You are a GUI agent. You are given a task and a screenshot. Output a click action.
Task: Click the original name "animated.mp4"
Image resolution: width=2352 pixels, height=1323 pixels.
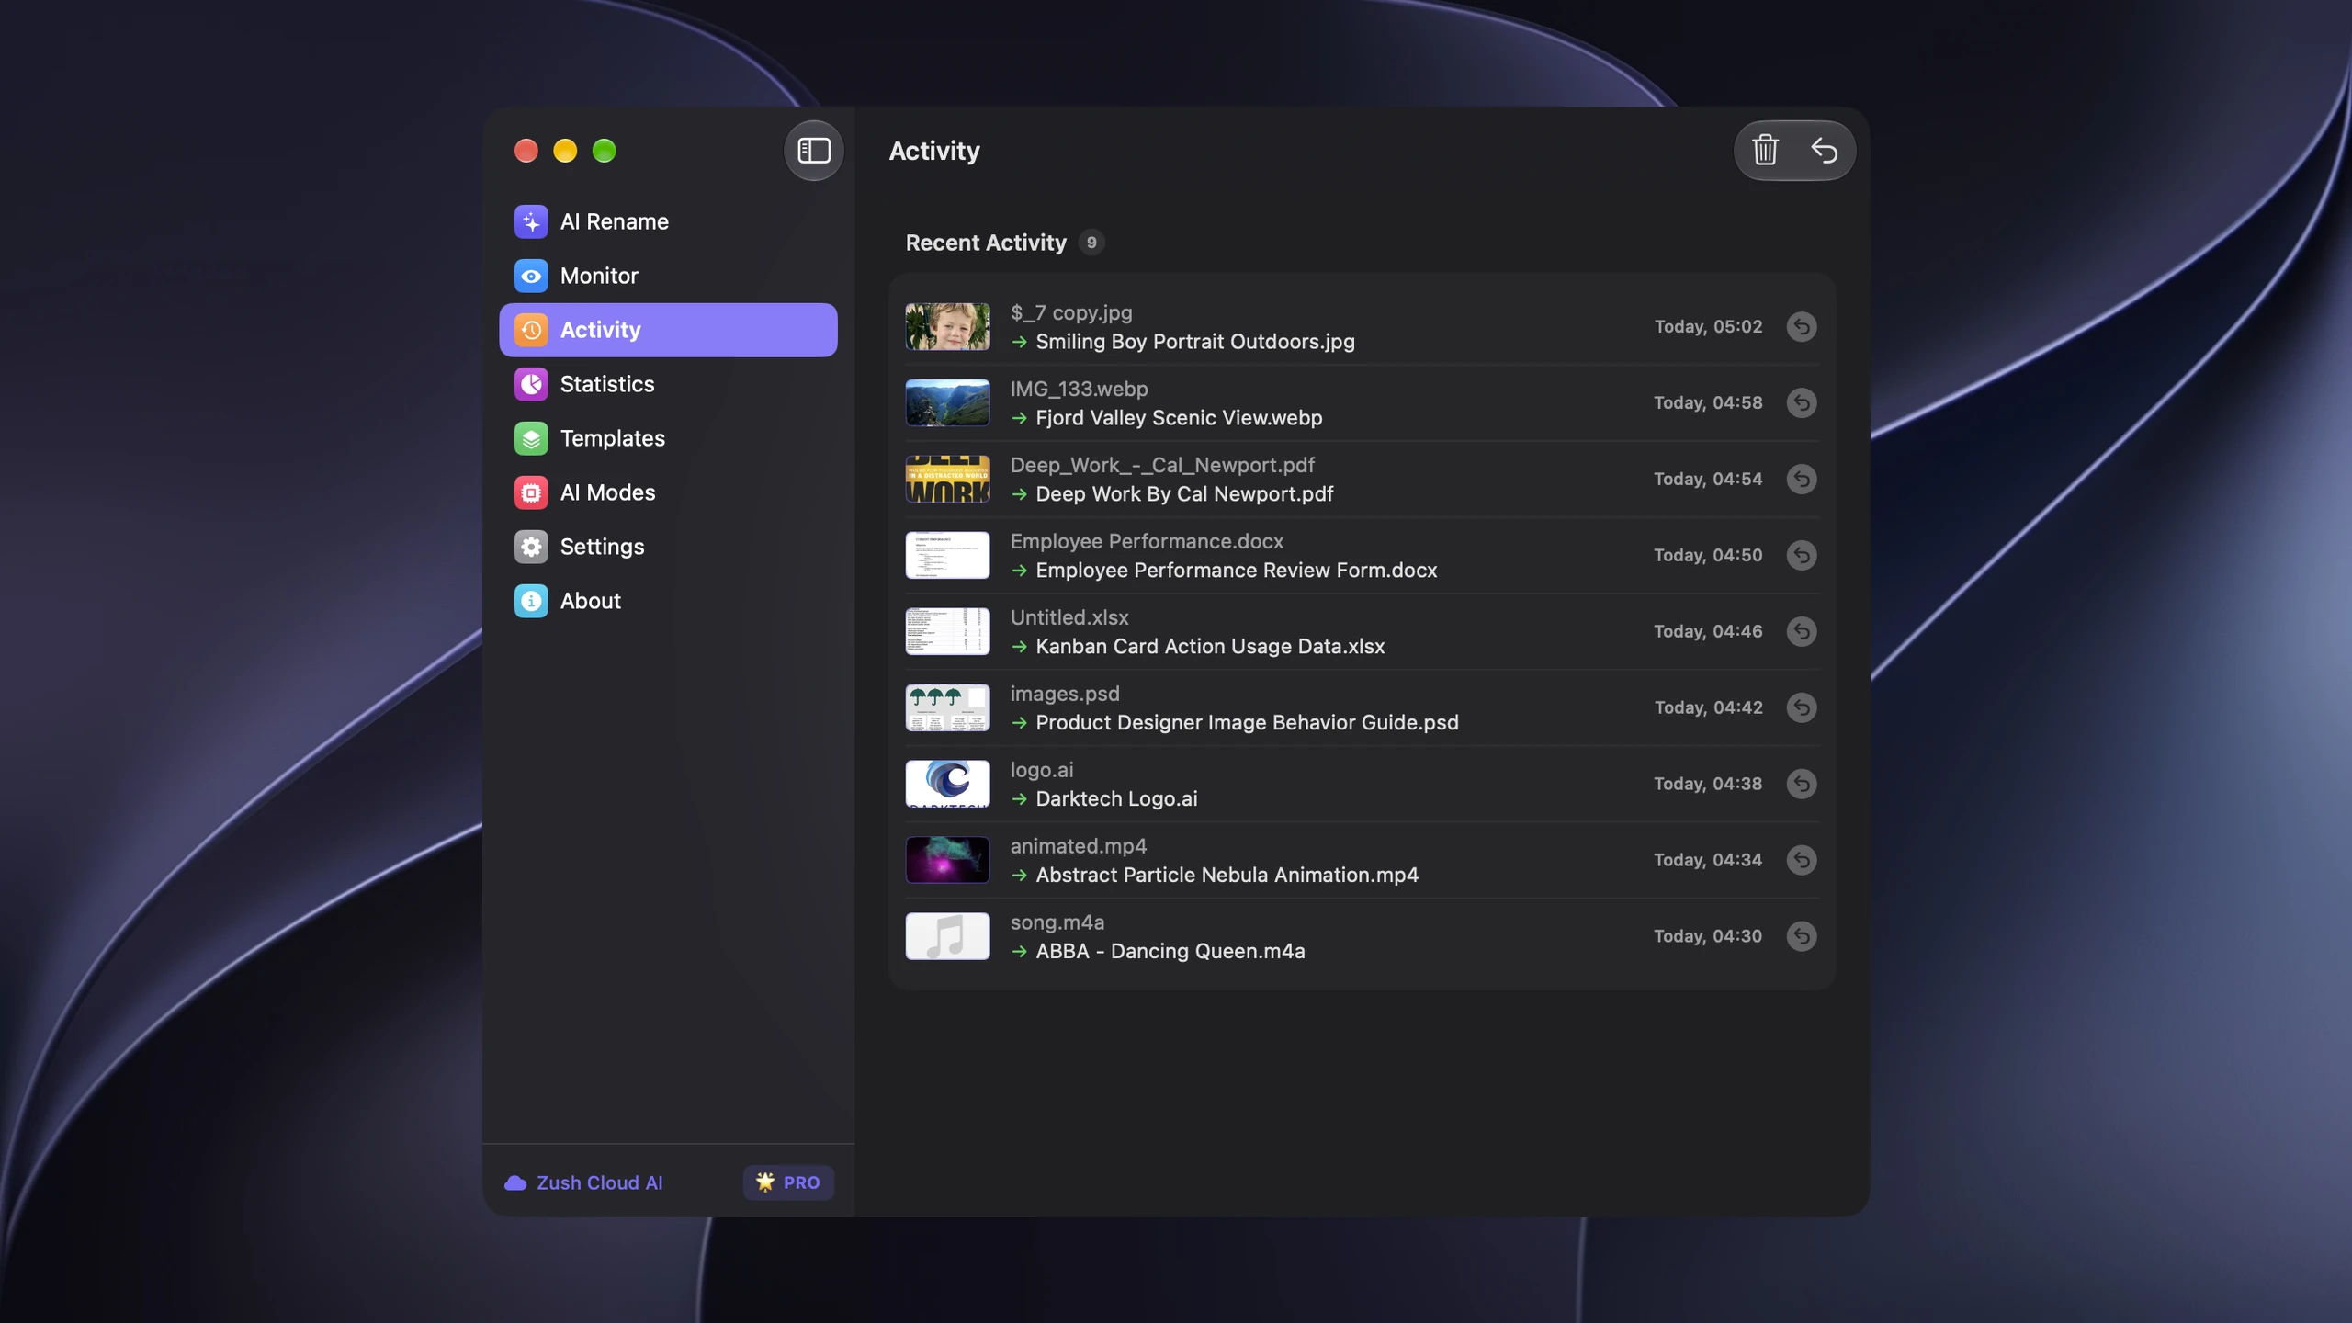(1079, 847)
